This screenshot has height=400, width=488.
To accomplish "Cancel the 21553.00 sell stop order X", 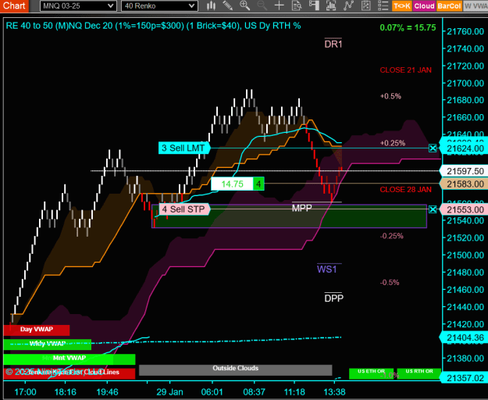I will [x=433, y=209].
